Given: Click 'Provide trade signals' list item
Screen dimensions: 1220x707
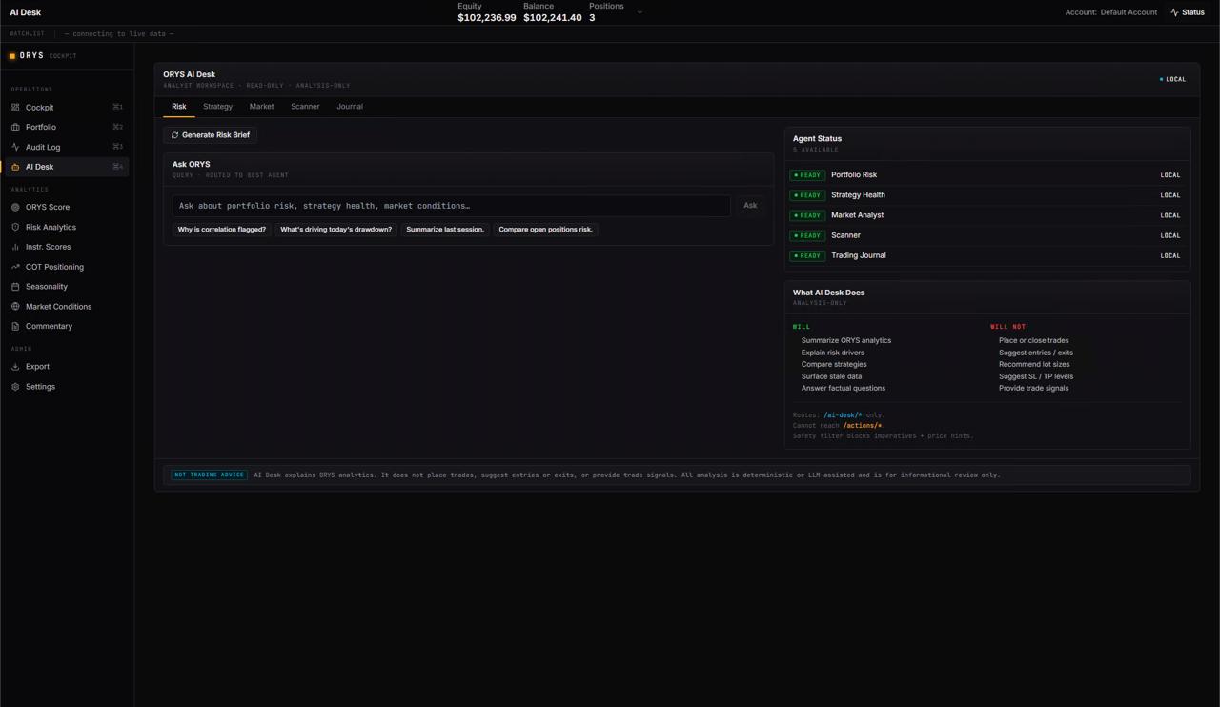Looking at the screenshot, I should click(x=1034, y=388).
